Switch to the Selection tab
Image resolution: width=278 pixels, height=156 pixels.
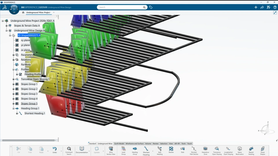(164, 144)
